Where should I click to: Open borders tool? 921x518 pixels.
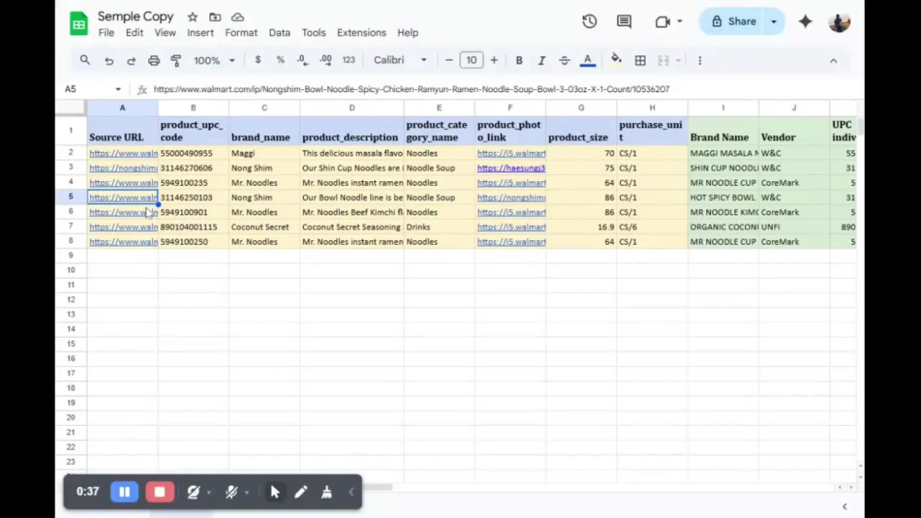pyautogui.click(x=640, y=61)
